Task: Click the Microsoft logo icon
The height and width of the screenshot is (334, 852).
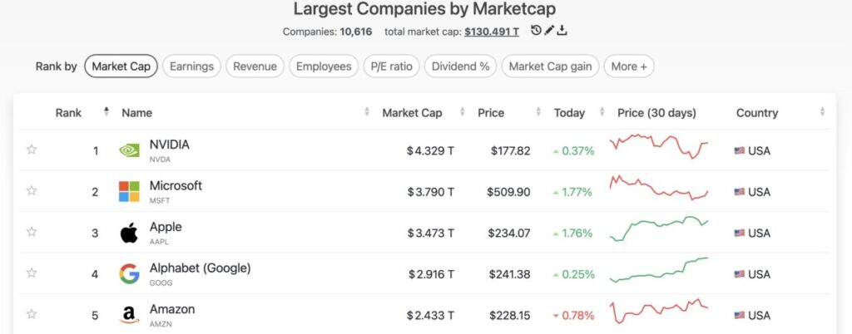Action: click(x=129, y=192)
